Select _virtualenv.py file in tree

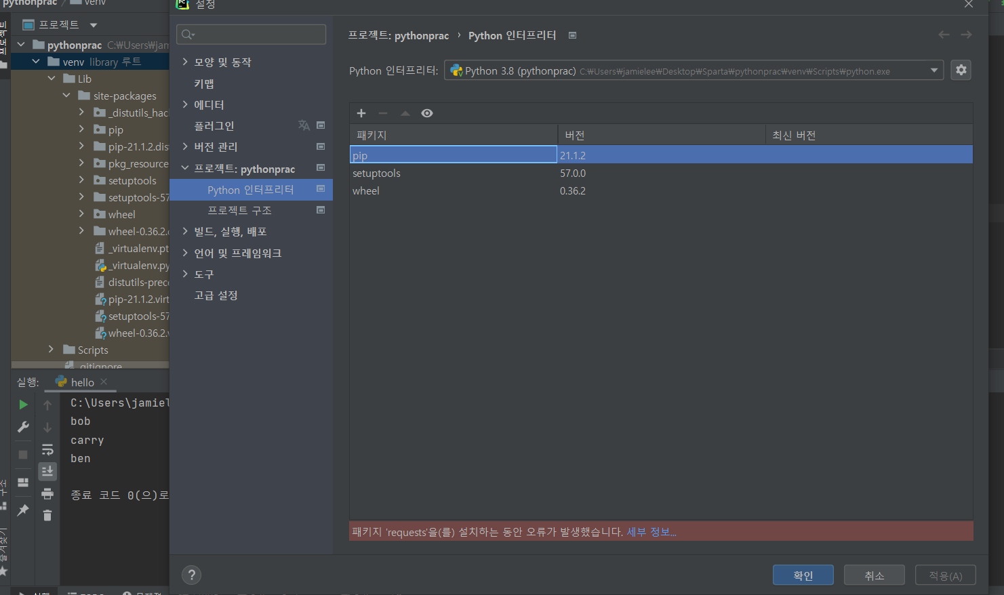[x=133, y=265]
